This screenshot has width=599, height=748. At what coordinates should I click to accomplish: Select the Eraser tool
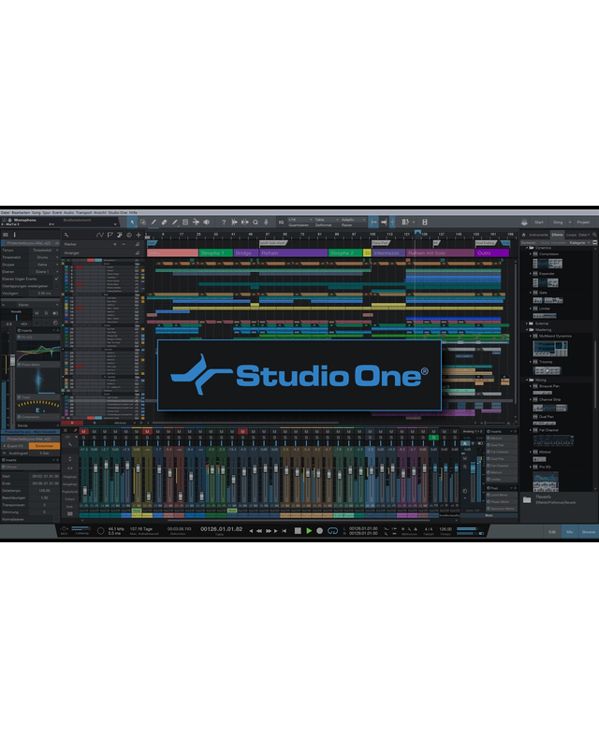[x=164, y=223]
